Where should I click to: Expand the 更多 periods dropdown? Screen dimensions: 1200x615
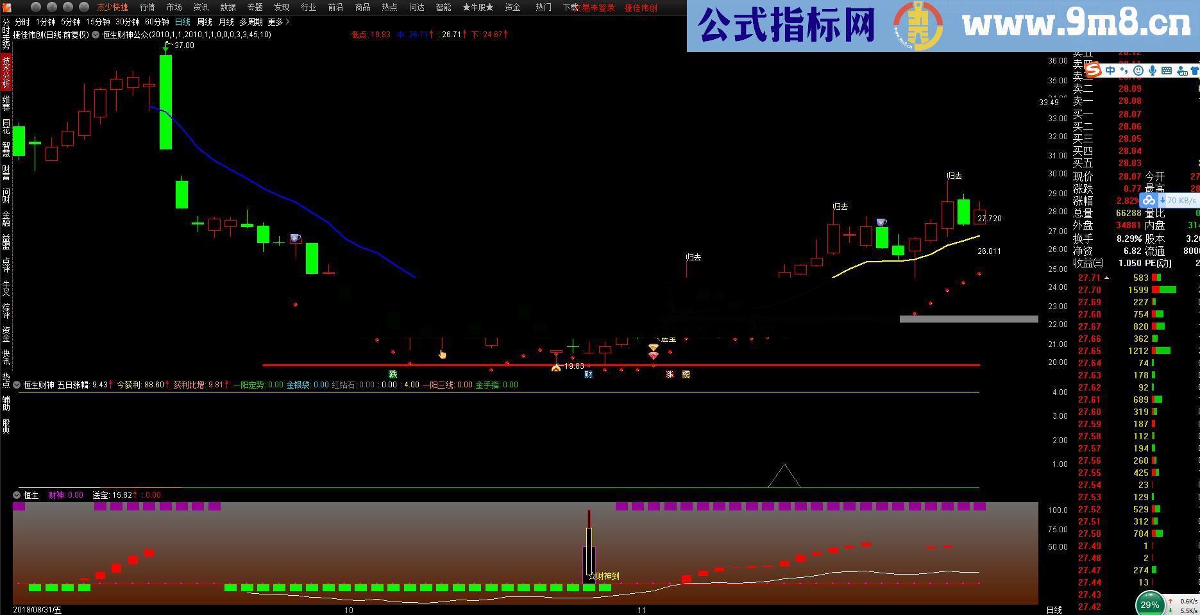point(278,22)
